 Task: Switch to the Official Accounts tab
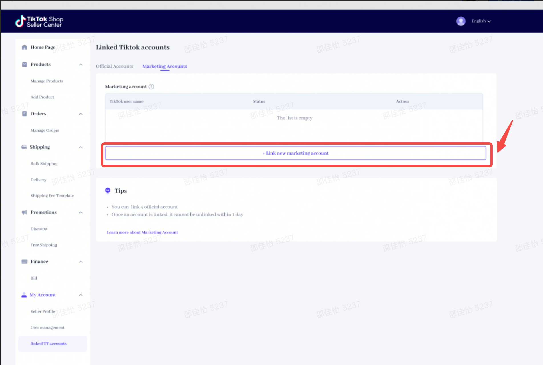pyautogui.click(x=114, y=66)
